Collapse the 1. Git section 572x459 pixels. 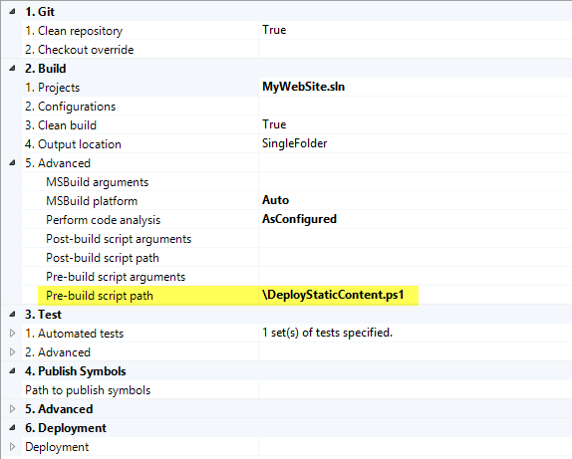point(12,12)
